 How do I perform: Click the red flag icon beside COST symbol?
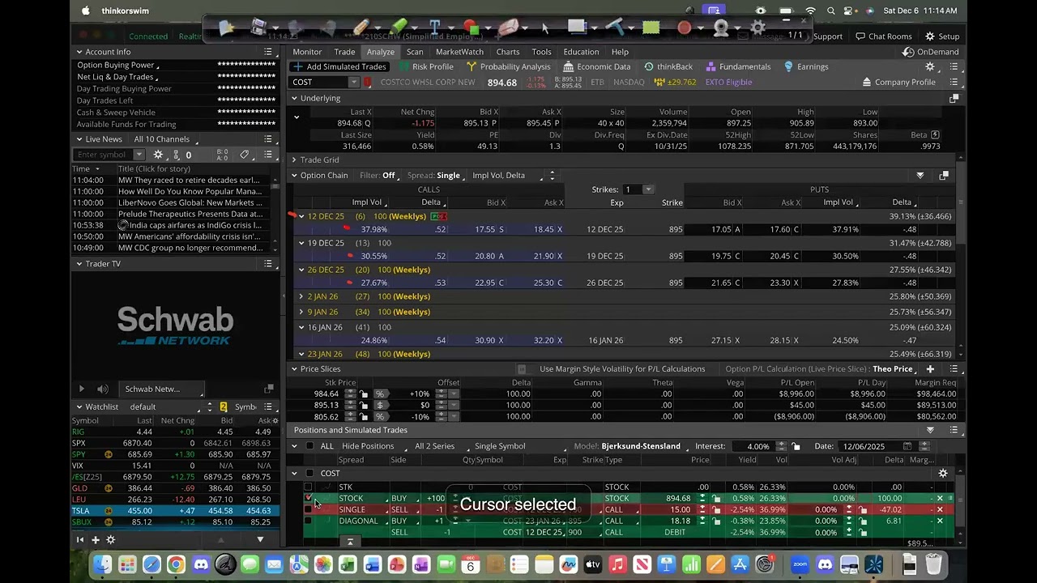(x=367, y=83)
